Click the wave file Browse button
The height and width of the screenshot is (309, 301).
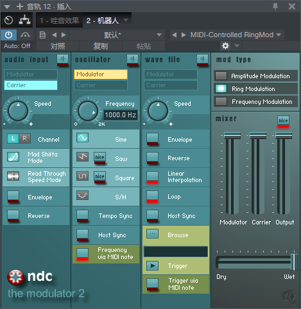pyautogui.click(x=152, y=234)
